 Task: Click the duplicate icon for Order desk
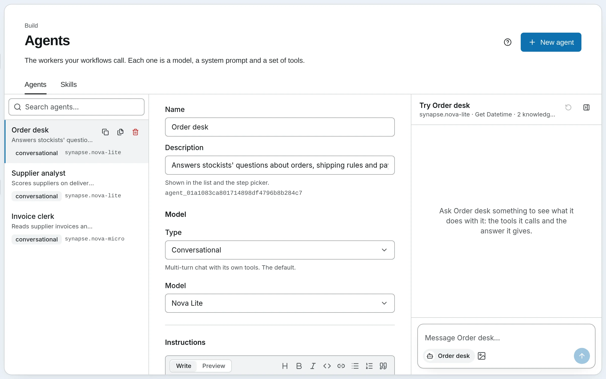(x=120, y=132)
